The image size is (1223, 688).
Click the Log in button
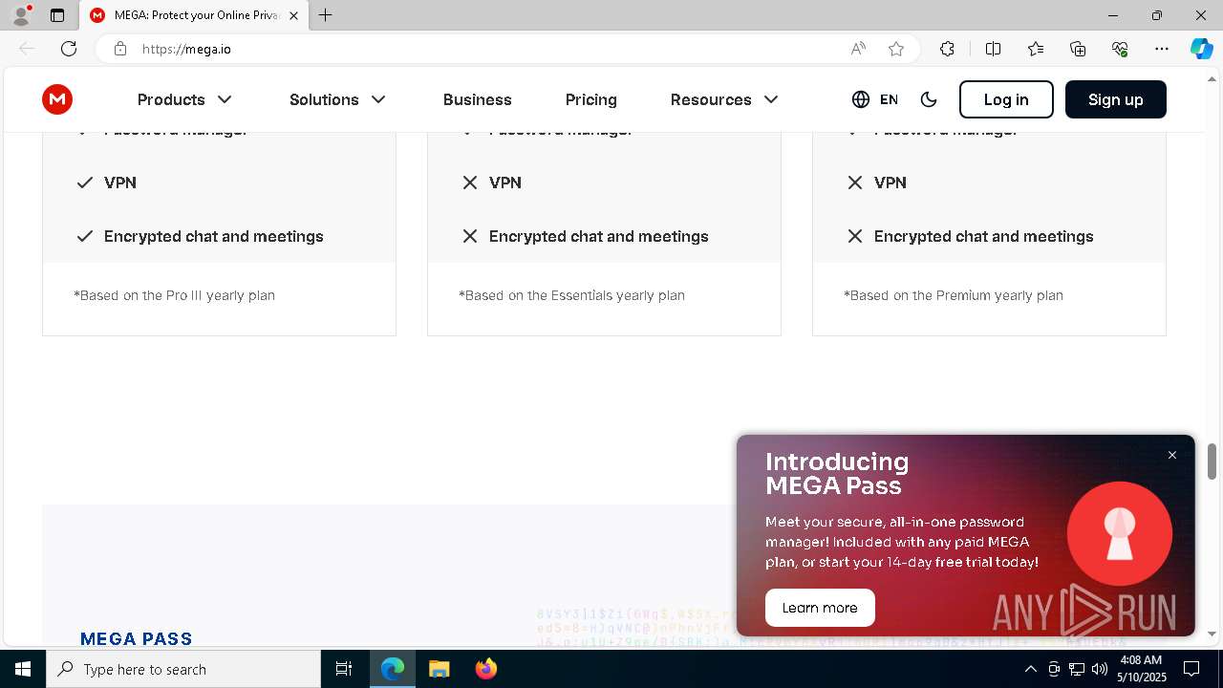[x=1006, y=99]
